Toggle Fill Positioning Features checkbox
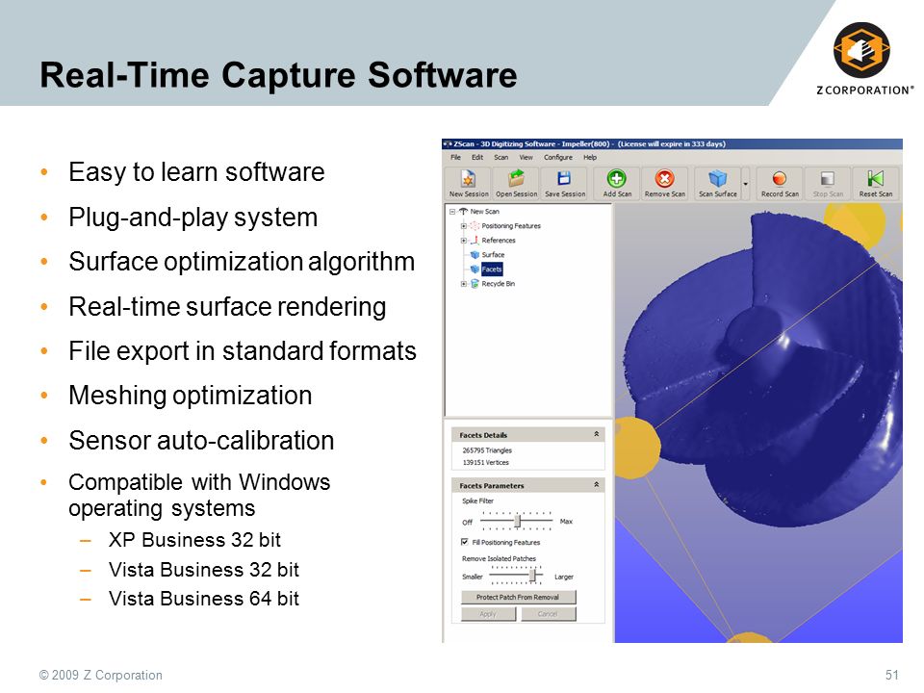This screenshot has width=924, height=693. 464,542
